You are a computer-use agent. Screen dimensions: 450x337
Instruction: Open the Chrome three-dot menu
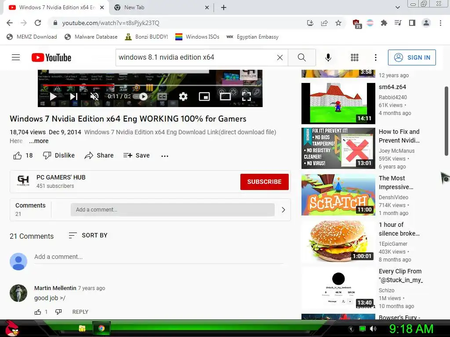(440, 23)
